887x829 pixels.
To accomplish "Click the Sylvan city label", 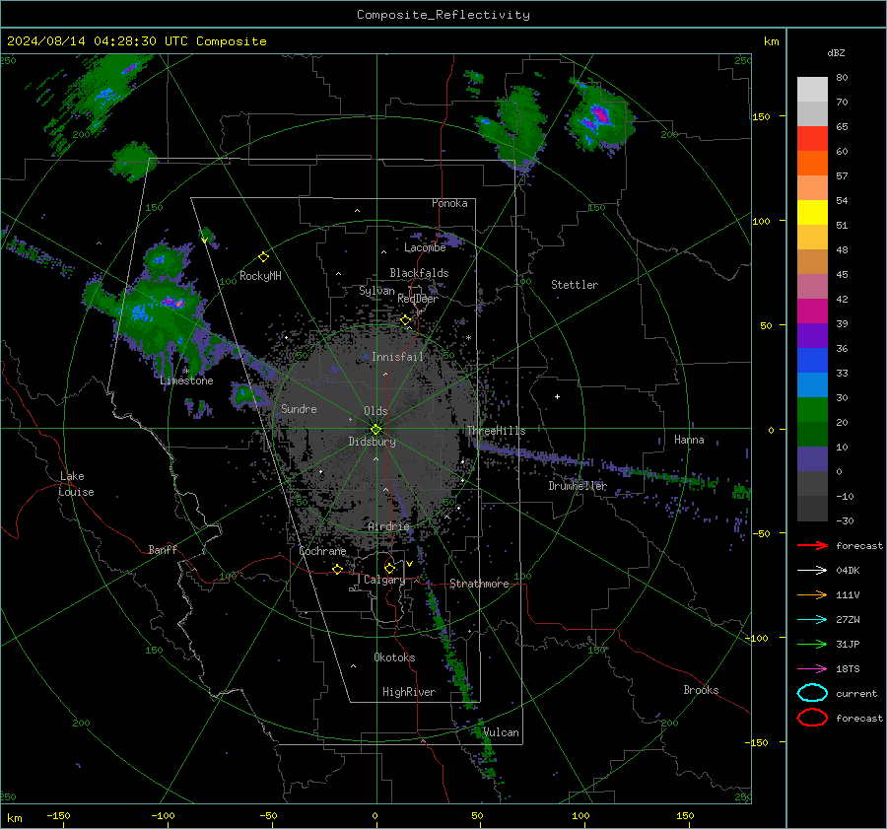I will point(376,291).
